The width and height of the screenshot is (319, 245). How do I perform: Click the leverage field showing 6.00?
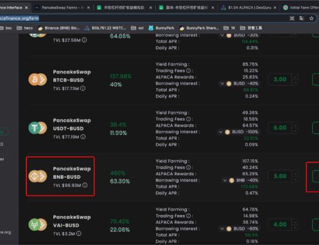(x=280, y=128)
